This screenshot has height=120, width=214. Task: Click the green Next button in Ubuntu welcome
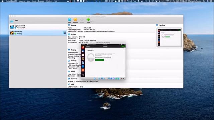click(x=123, y=47)
